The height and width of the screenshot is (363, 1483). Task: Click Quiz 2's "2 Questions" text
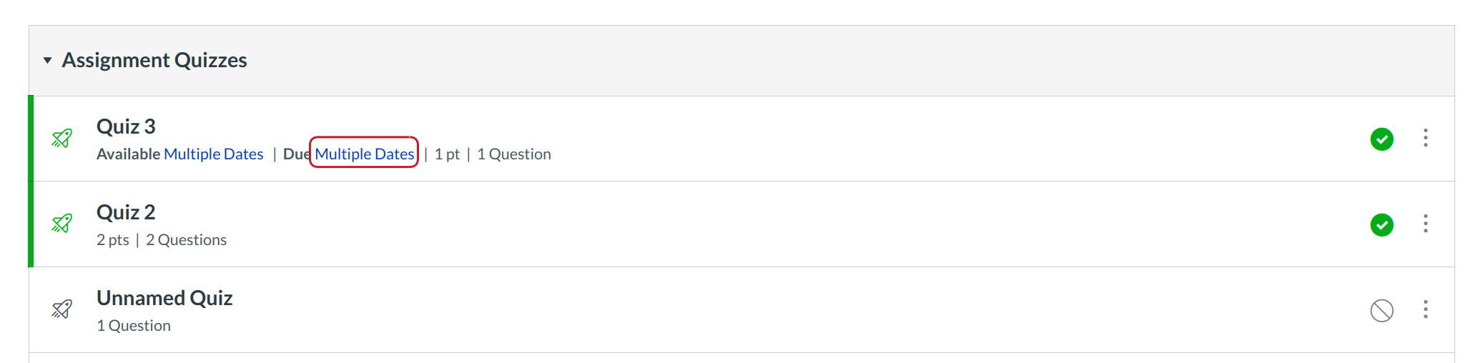[x=186, y=240]
